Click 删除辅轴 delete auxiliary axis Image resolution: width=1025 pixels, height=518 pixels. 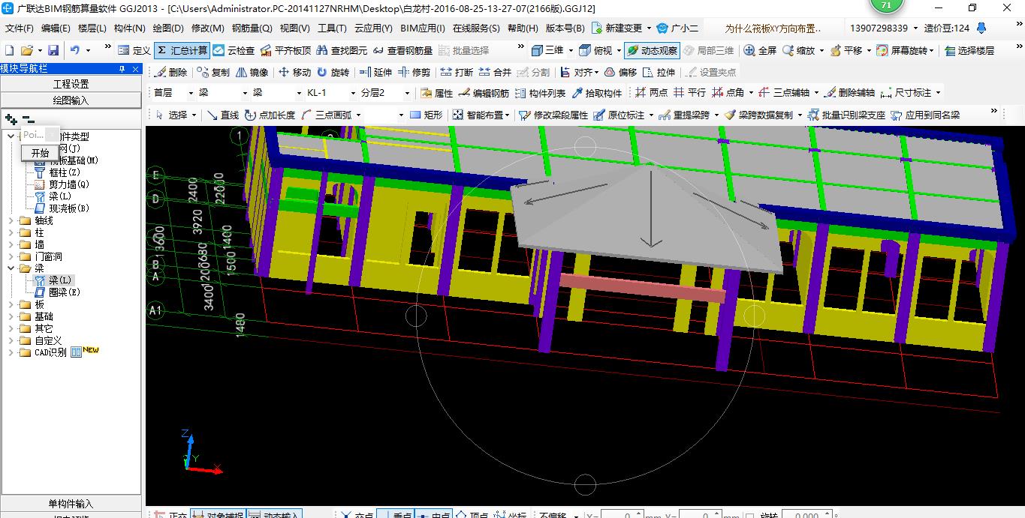tap(849, 93)
